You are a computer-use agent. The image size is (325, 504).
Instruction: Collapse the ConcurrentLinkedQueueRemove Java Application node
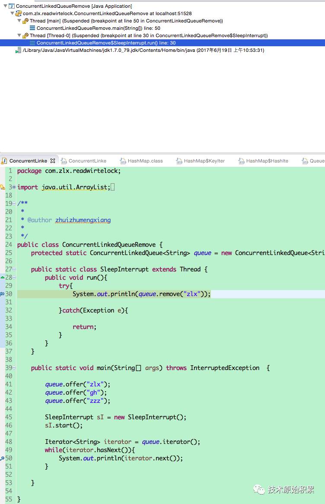click(x=5, y=6)
